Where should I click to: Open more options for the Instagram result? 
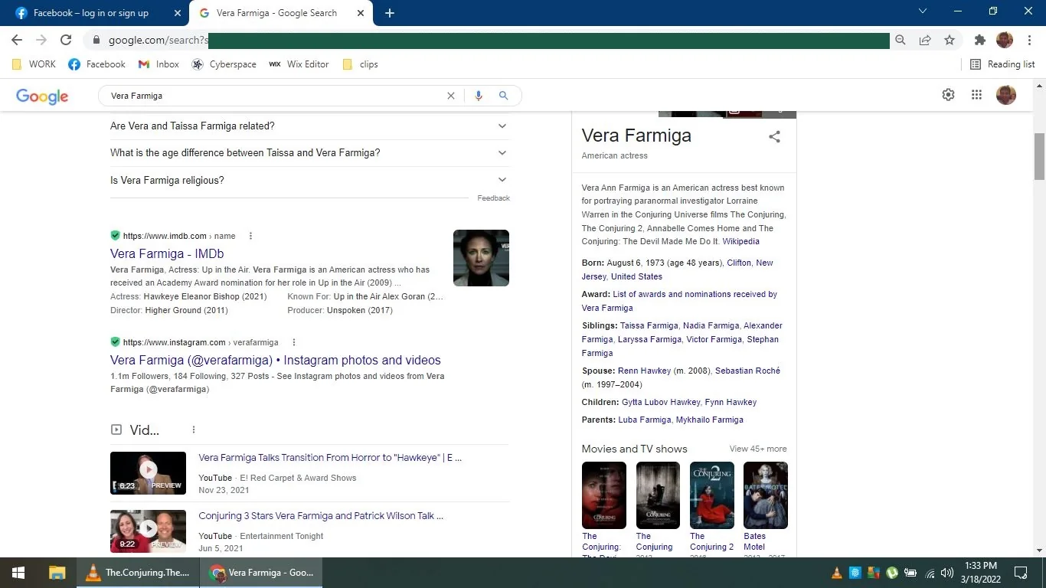click(293, 342)
